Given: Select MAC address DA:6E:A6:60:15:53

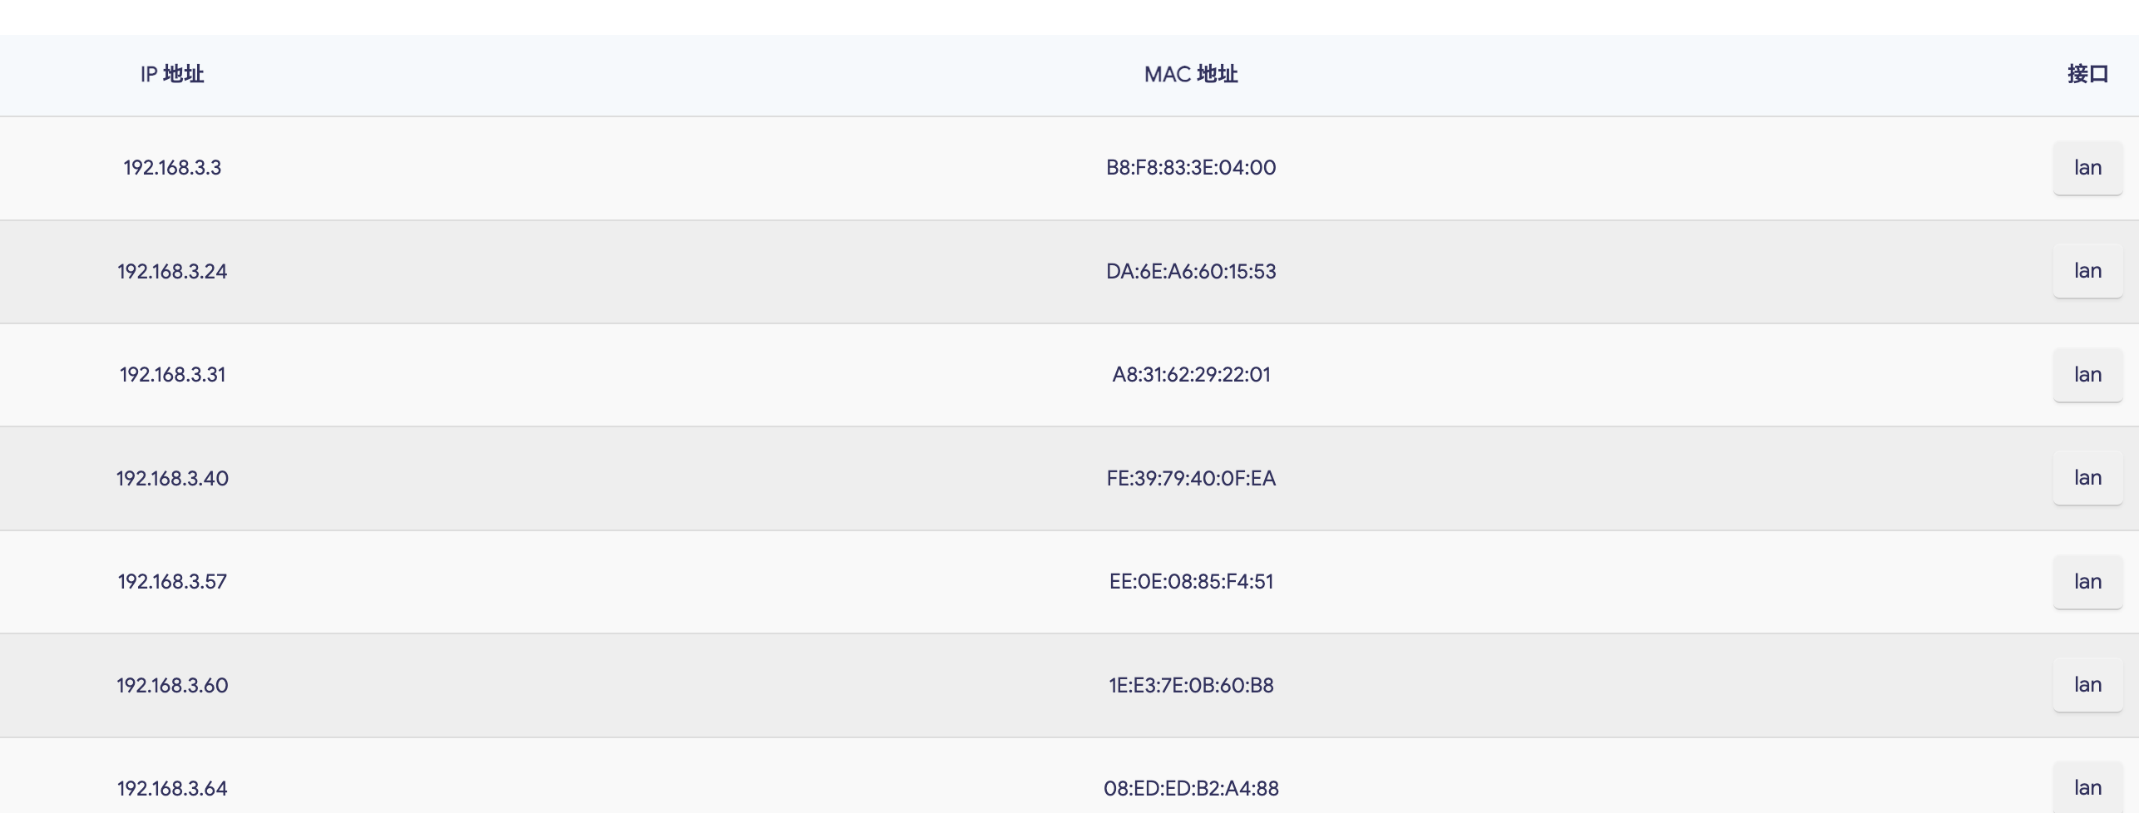Looking at the screenshot, I should coord(1191,272).
